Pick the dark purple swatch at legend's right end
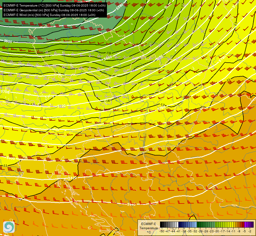256x236 pixels. click(x=253, y=224)
